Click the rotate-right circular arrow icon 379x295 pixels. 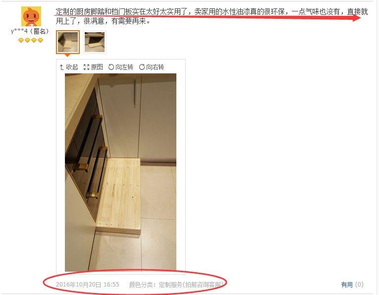tap(142, 67)
